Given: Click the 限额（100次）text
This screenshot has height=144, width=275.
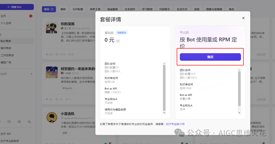Looking at the screenshot, I should tap(113, 92).
